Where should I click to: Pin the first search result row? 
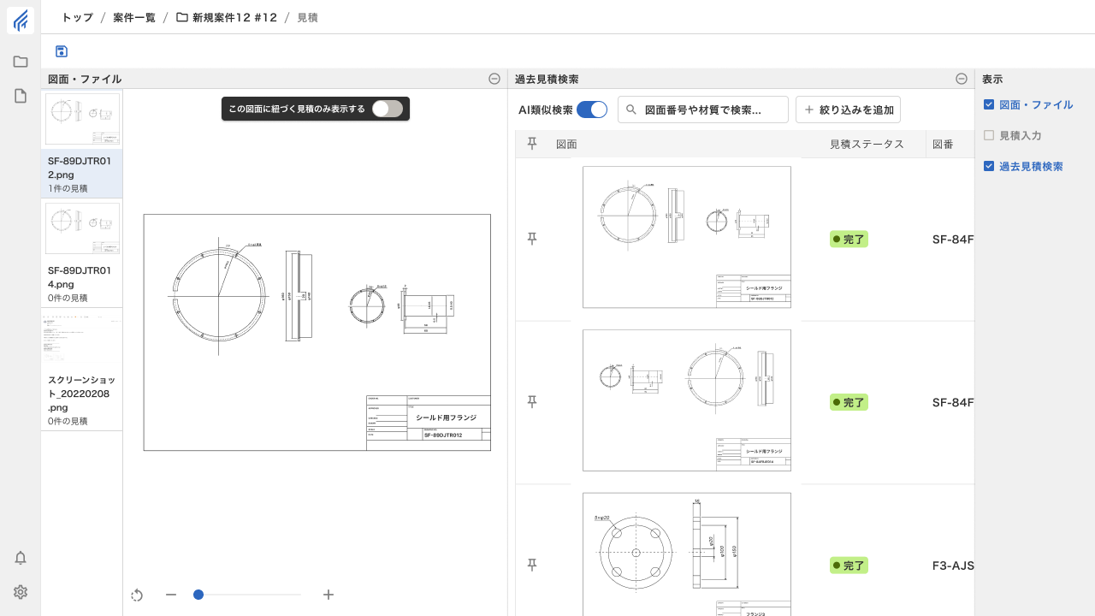[532, 239]
